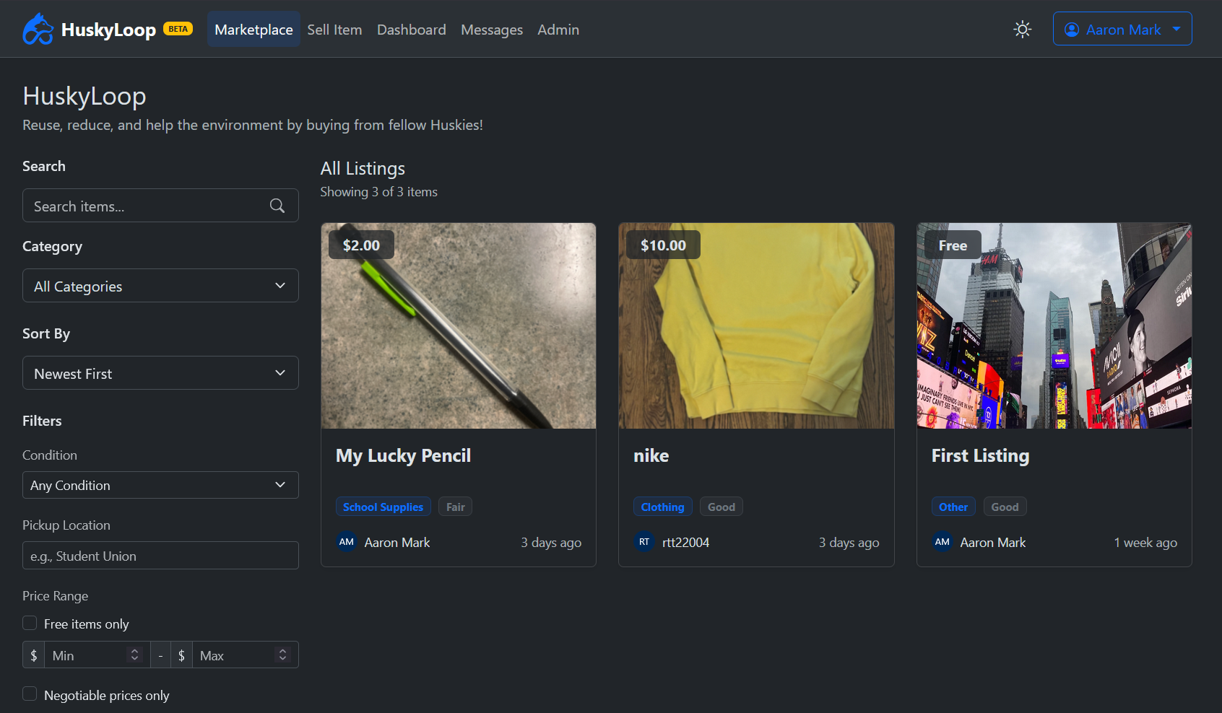Click the Min price stepper arrows
1222x713 pixels.
pyautogui.click(x=134, y=655)
